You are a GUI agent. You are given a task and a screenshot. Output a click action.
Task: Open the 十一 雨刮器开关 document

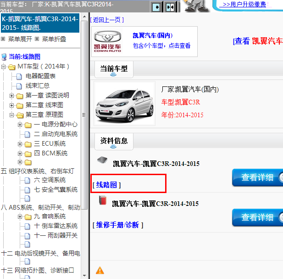coord(55,235)
